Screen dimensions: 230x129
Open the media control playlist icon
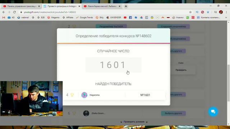(x=215, y=12)
